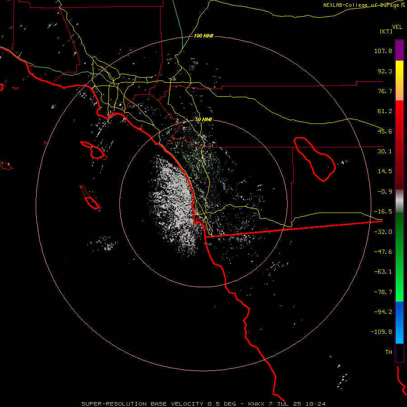Click the purple segment of the color bar
The height and width of the screenshot is (407, 407).
coord(399,50)
